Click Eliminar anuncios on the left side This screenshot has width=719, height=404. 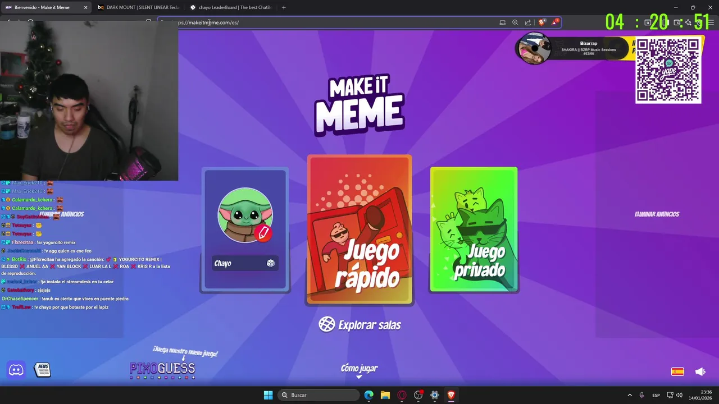(61, 214)
